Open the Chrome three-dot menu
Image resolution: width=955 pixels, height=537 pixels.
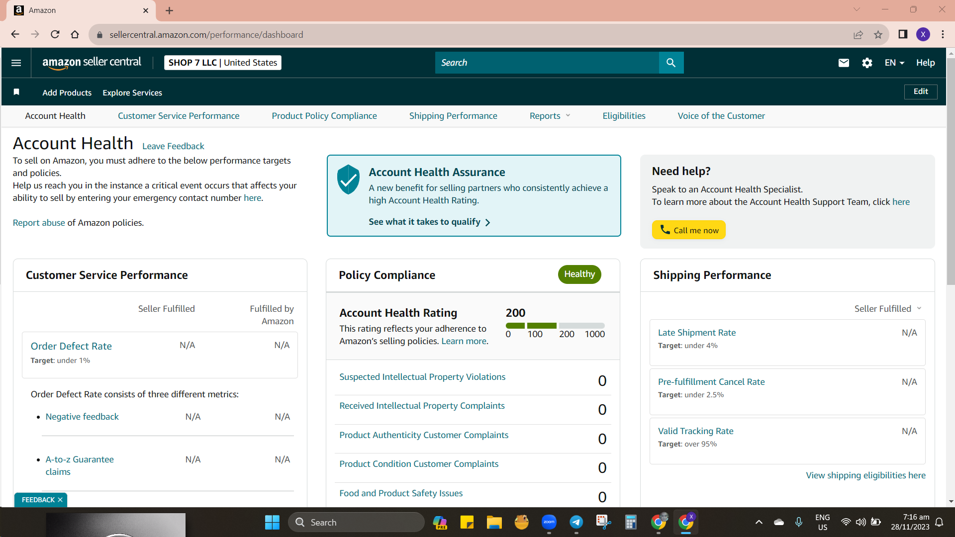pyautogui.click(x=943, y=34)
